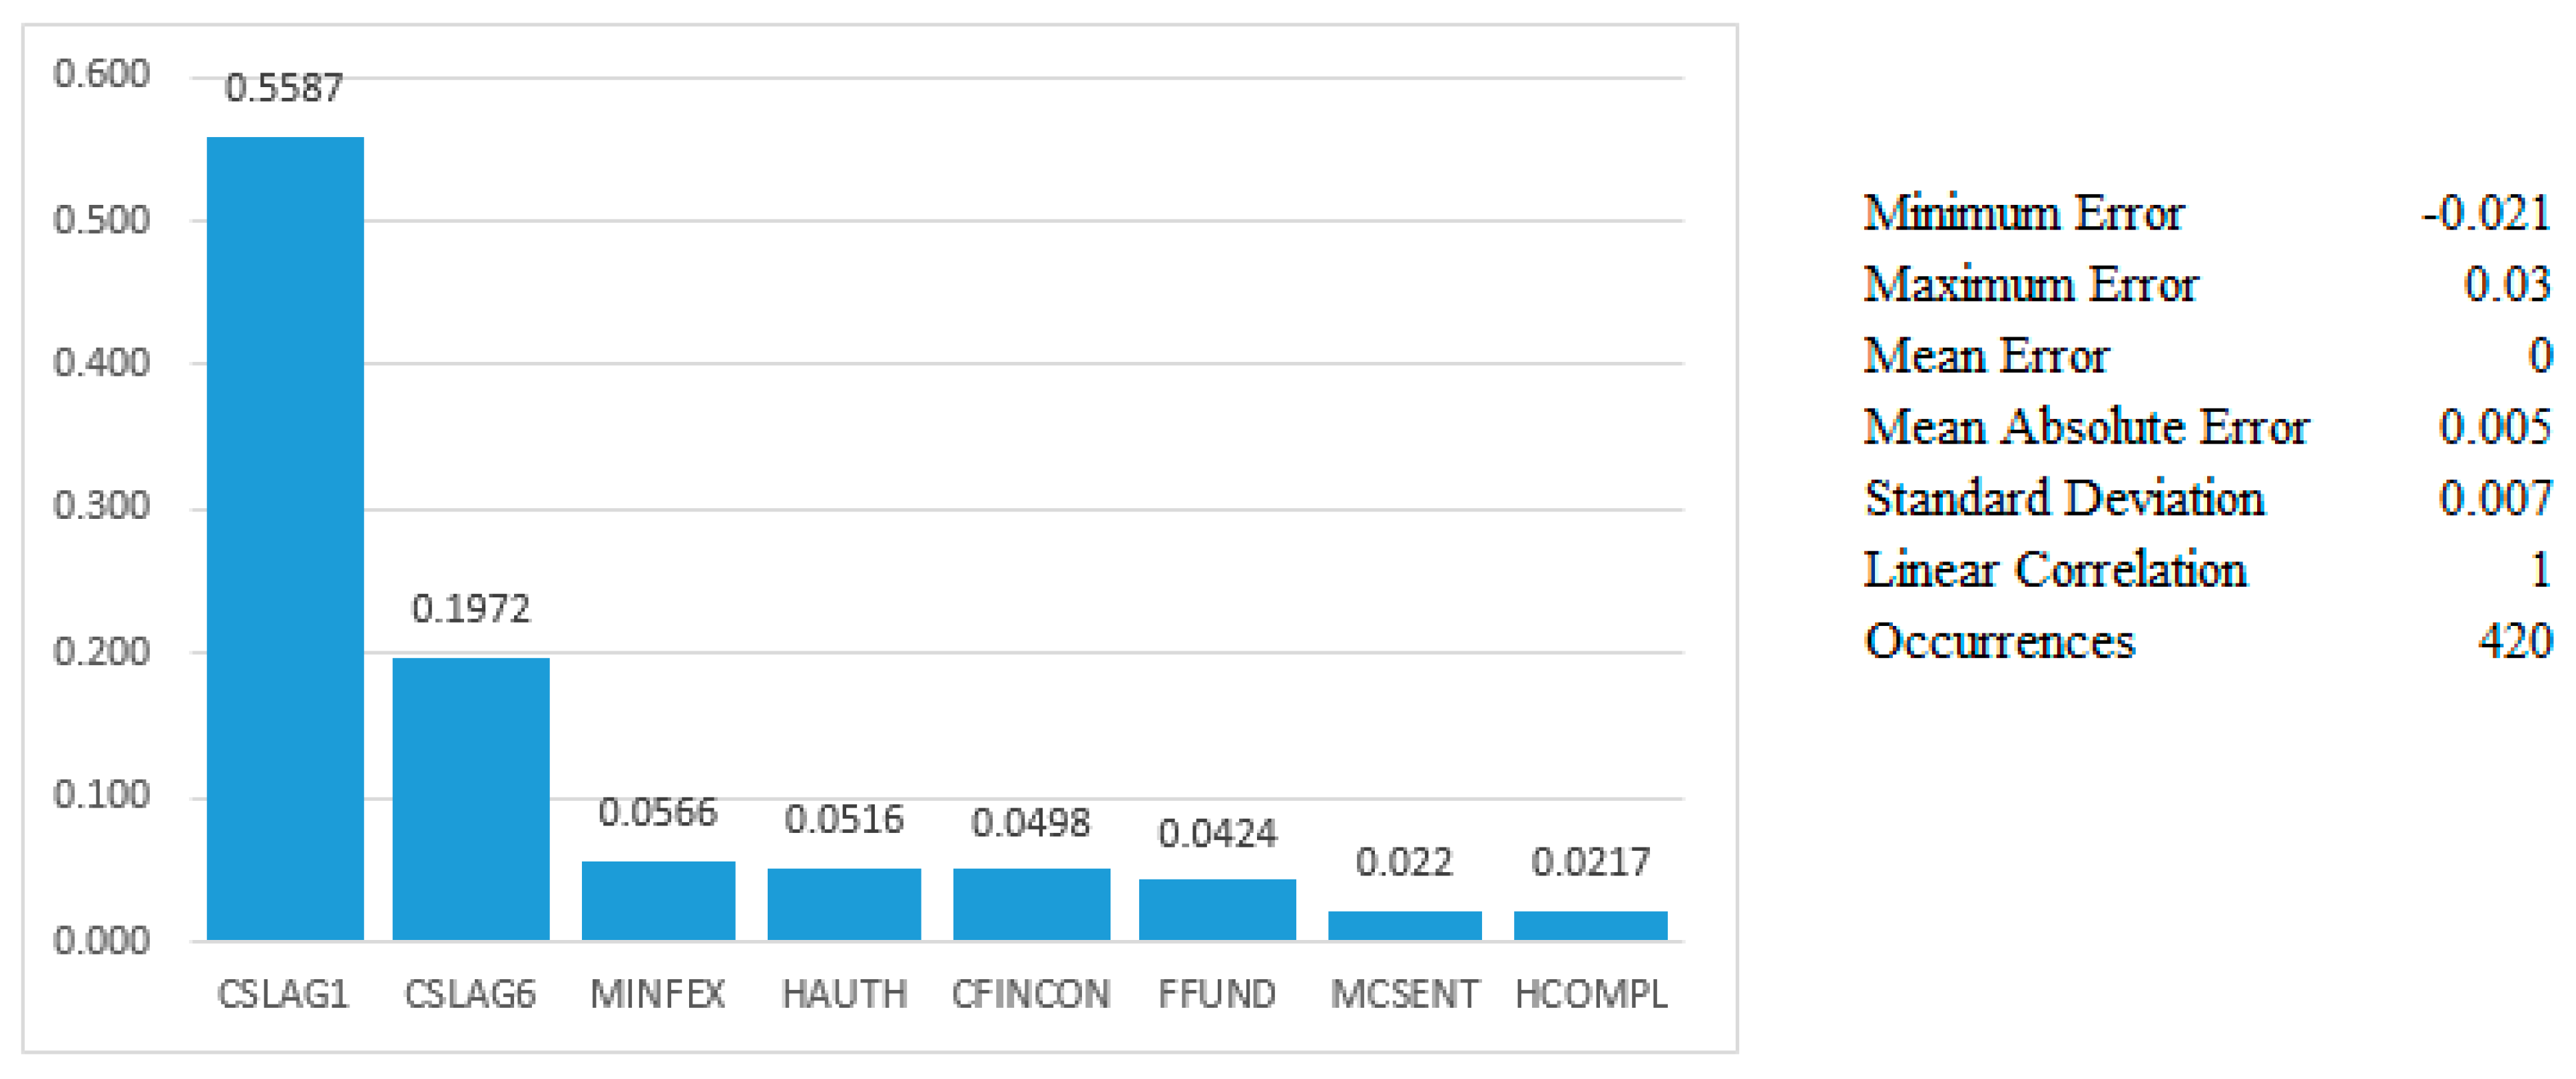Click the 0.1972 data label

pyautogui.click(x=470, y=609)
